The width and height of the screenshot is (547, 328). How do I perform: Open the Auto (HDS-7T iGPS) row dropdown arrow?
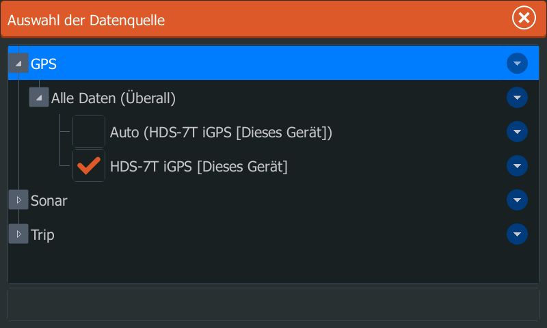pyautogui.click(x=517, y=132)
